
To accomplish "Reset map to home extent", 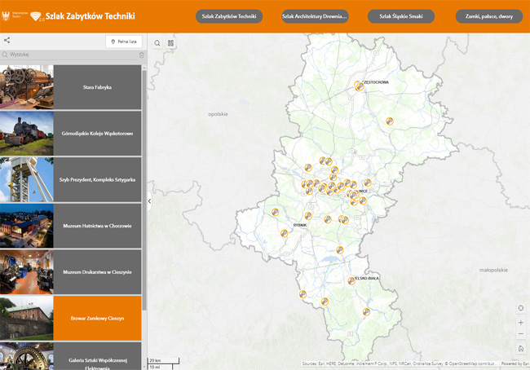I will (521, 348).
